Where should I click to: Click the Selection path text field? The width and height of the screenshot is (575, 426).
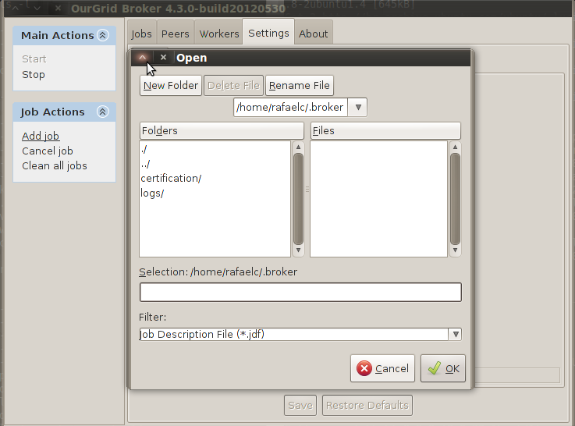tap(300, 292)
